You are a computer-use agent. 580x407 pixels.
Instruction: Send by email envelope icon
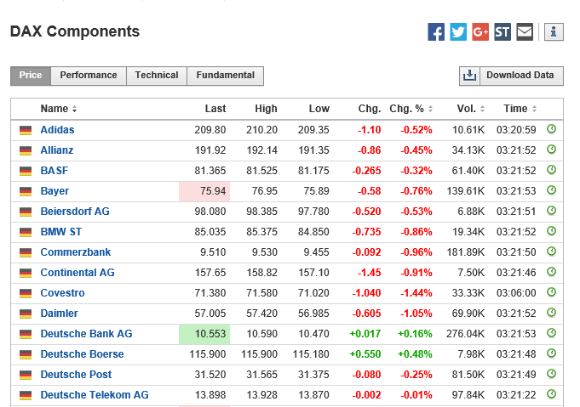(525, 32)
